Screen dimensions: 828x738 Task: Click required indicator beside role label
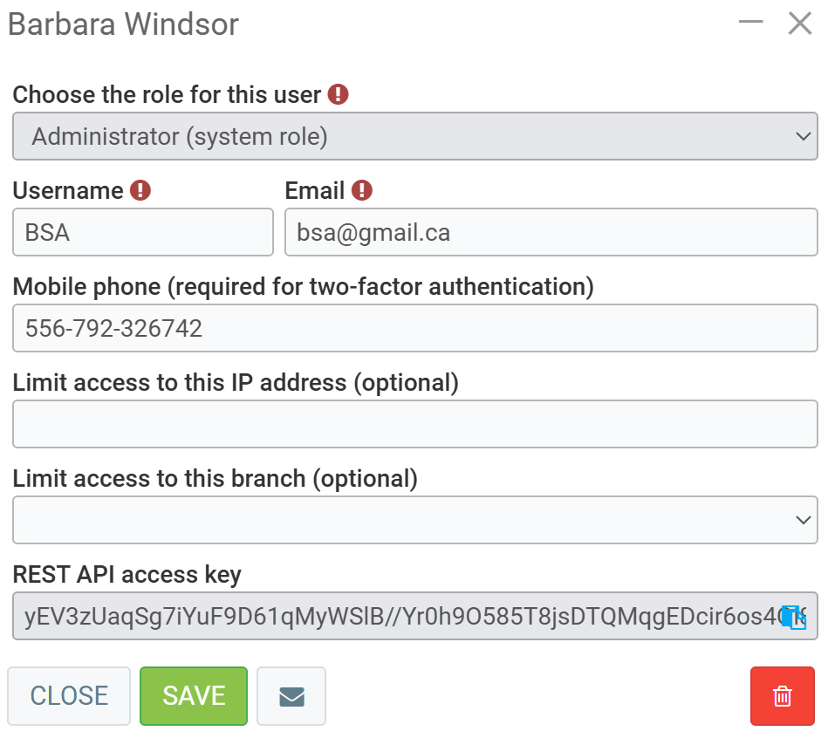(x=339, y=94)
